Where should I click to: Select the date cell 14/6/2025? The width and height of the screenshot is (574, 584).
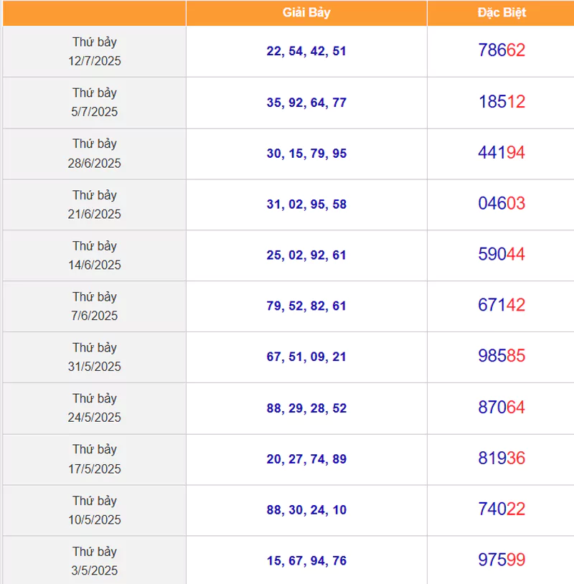[x=94, y=255]
